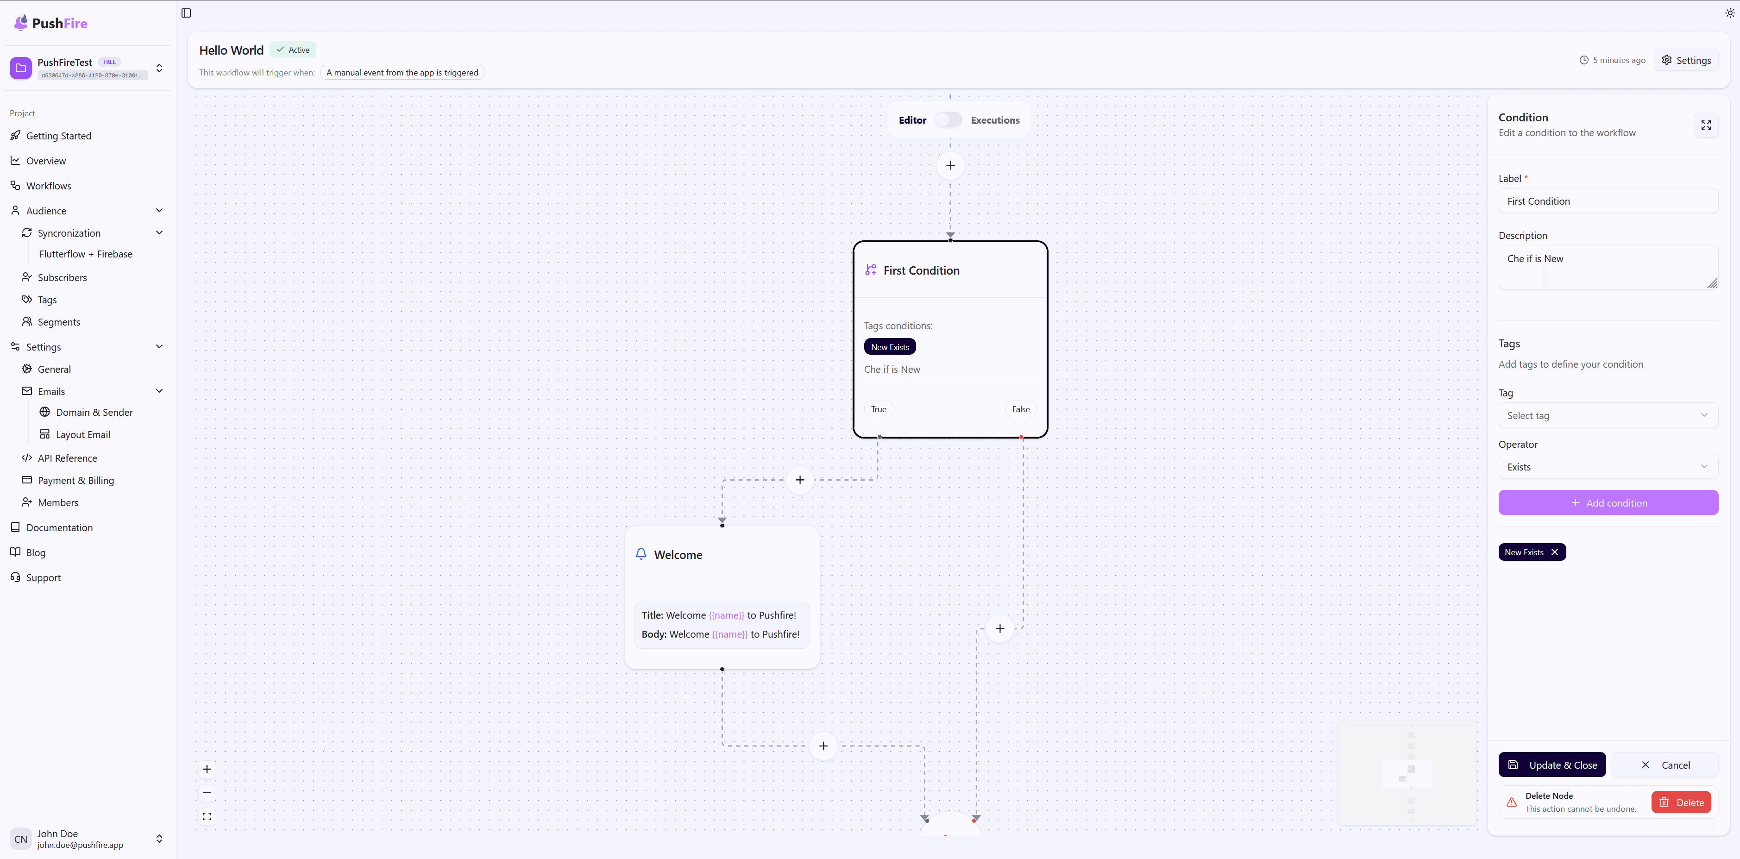
Task: Zoom in on the workflow canvas
Action: (207, 769)
